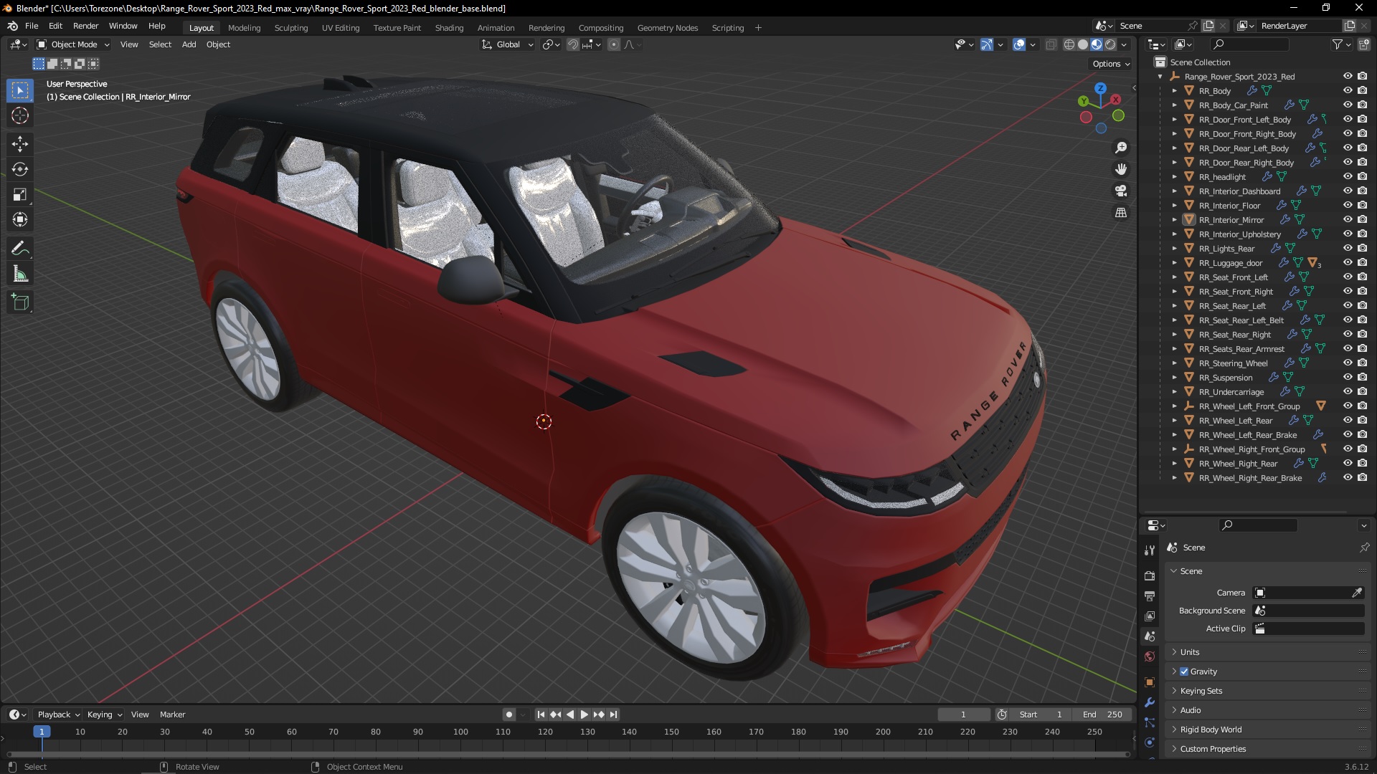Screen dimensions: 1377x774
Task: Open Global transform orientation dropdown
Action: pyautogui.click(x=508, y=44)
